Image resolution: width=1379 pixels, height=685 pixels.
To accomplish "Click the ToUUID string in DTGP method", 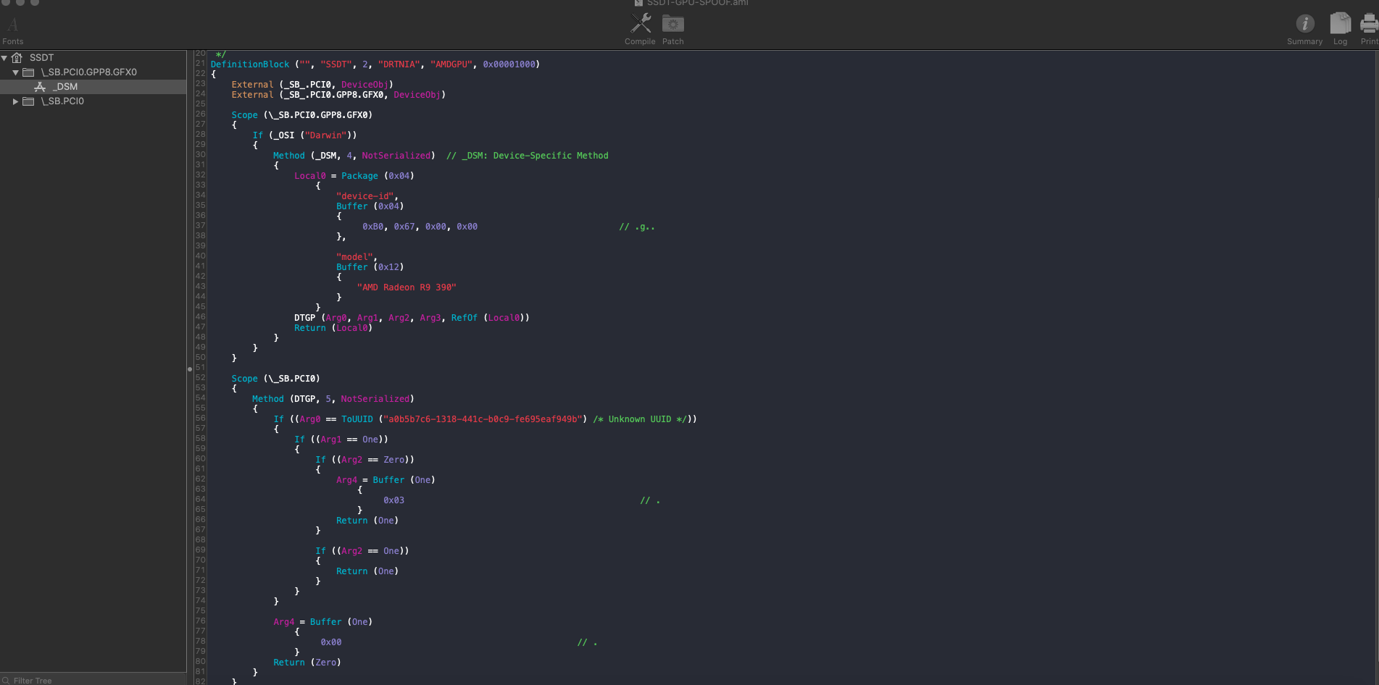I will click(x=483, y=419).
